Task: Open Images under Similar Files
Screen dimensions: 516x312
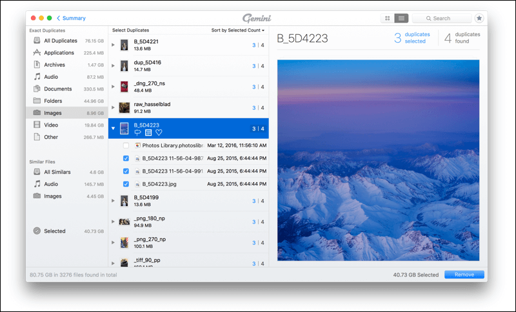Action: (67, 196)
